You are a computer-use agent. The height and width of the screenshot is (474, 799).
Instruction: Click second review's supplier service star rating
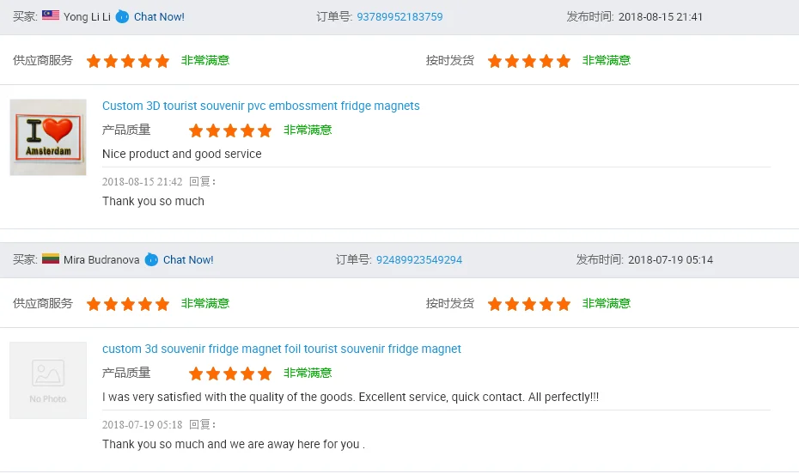127,304
